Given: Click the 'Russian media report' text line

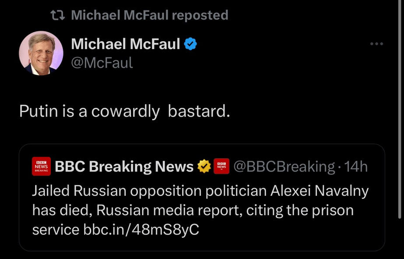Looking at the screenshot, I should 170,211.
